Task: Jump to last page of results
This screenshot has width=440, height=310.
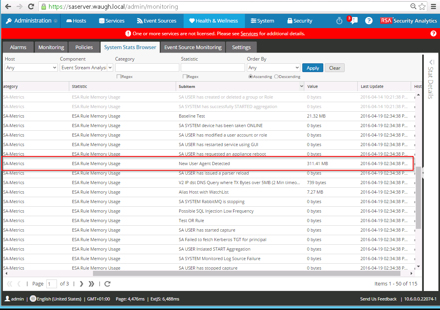Action: click(91, 283)
